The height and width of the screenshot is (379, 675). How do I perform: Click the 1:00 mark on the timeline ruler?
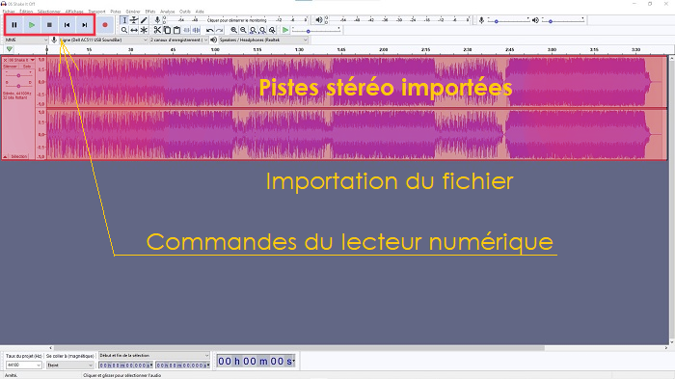(215, 50)
